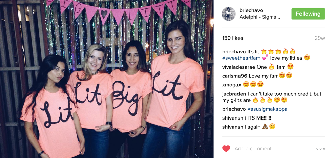Open the three-dot more options menu
332x158 pixels.
pos(320,149)
